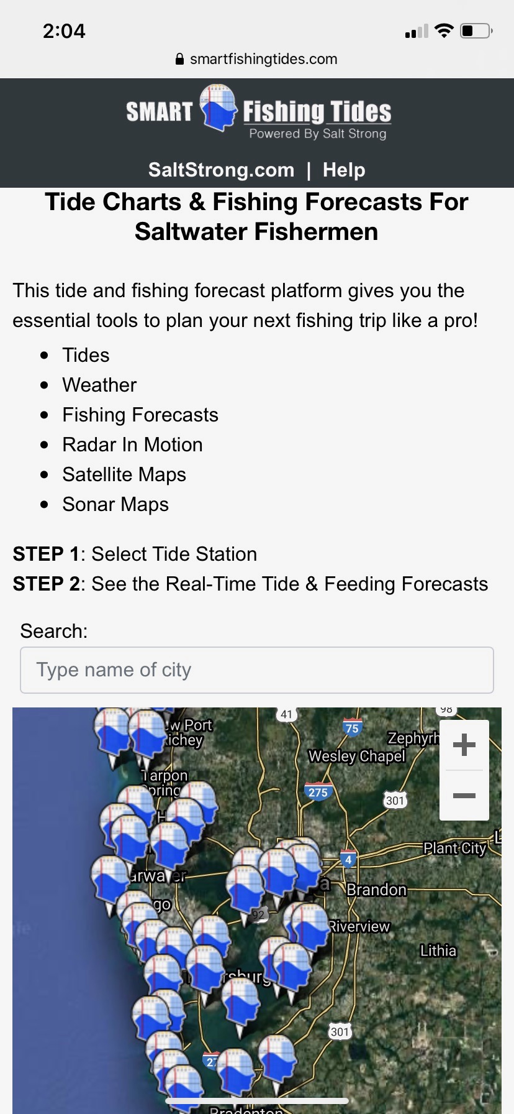Zoom out of the map

click(x=464, y=796)
